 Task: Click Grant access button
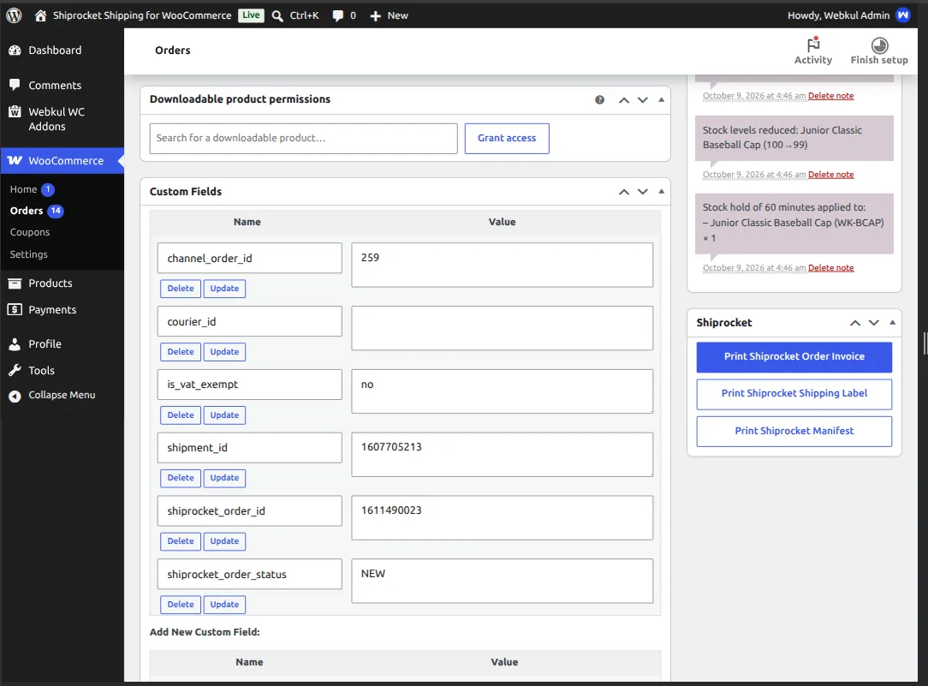click(507, 139)
